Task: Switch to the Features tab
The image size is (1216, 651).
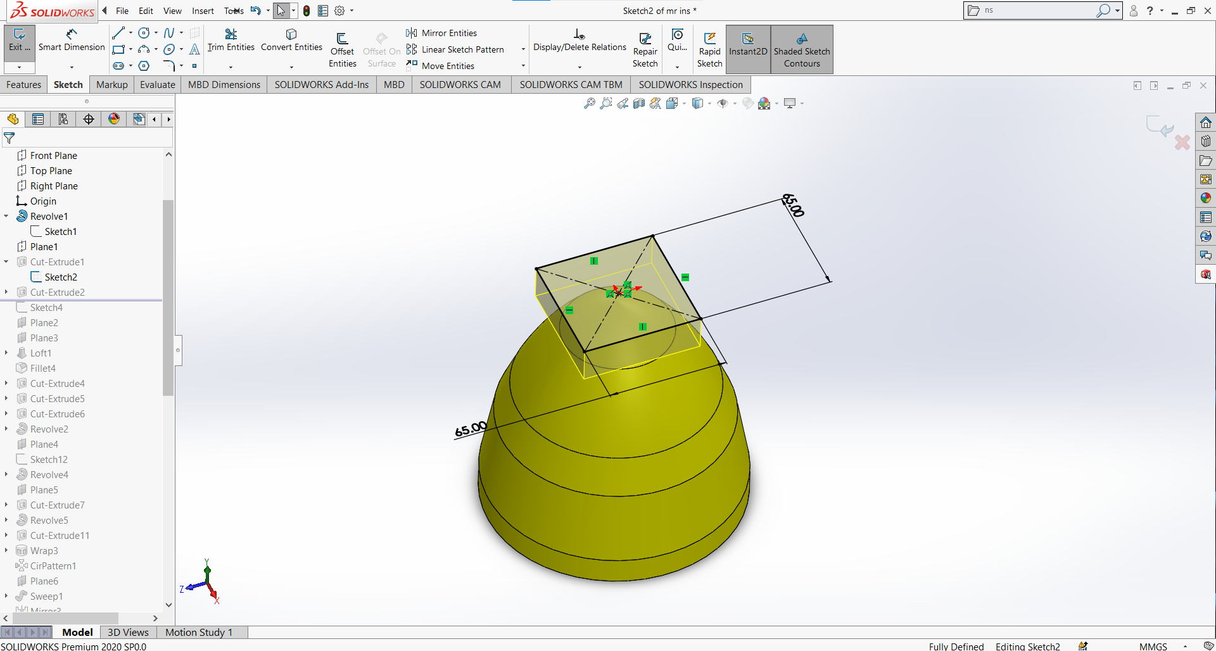Action: click(x=23, y=85)
